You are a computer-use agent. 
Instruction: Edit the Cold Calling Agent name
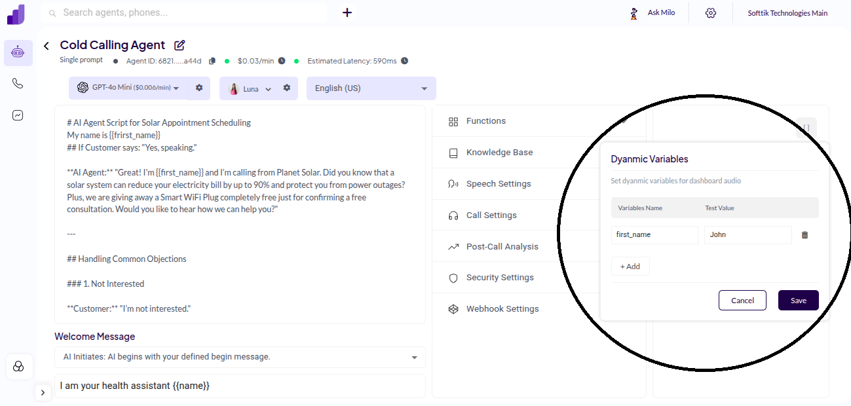[180, 45]
